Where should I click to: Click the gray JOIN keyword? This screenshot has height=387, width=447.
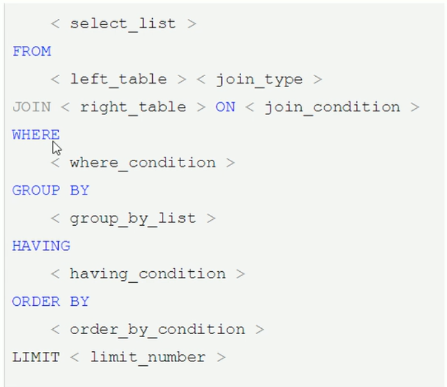tap(31, 107)
